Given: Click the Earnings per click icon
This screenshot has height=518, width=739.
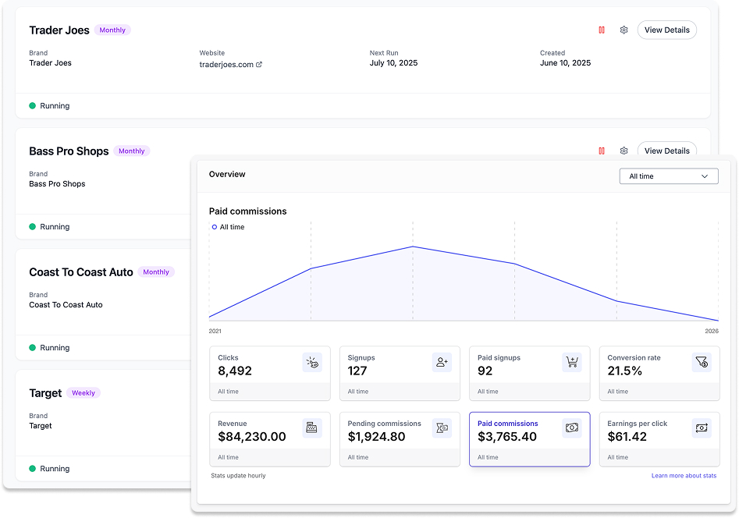Looking at the screenshot, I should tap(702, 428).
